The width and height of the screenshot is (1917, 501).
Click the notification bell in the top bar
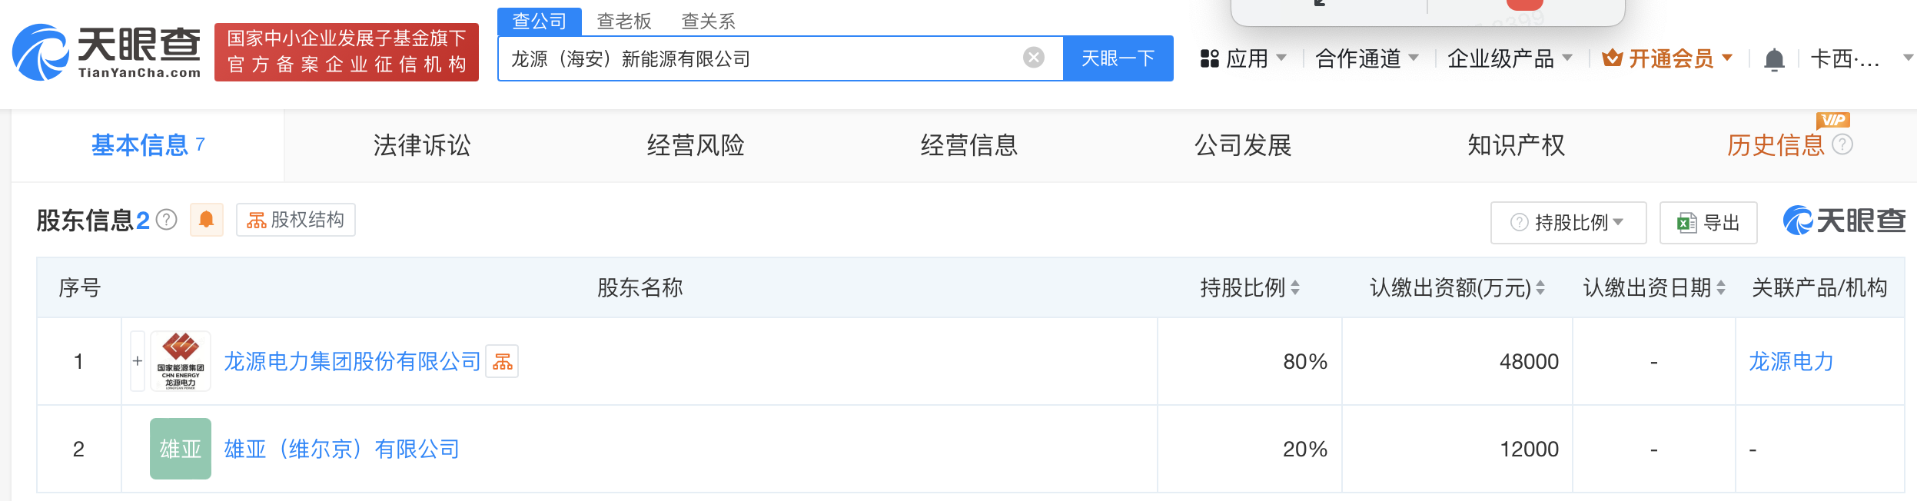point(1774,59)
